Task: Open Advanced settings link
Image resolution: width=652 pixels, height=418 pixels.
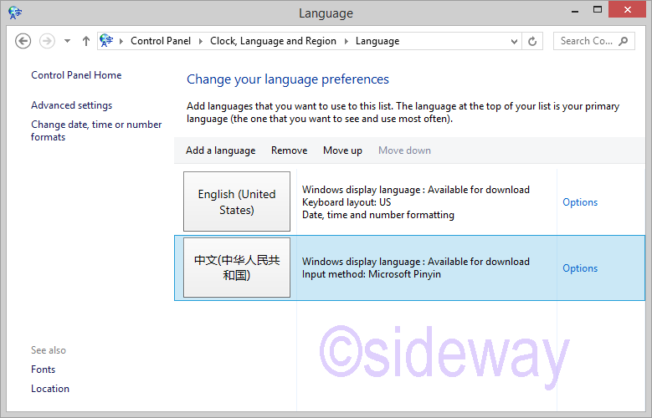Action: [71, 105]
